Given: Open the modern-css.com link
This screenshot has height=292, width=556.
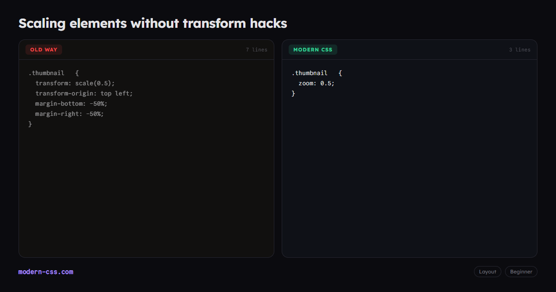Looking at the screenshot, I should 46,272.
